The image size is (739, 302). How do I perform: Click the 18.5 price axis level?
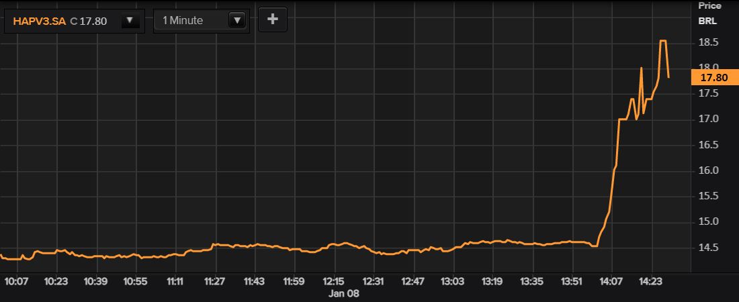(x=709, y=42)
